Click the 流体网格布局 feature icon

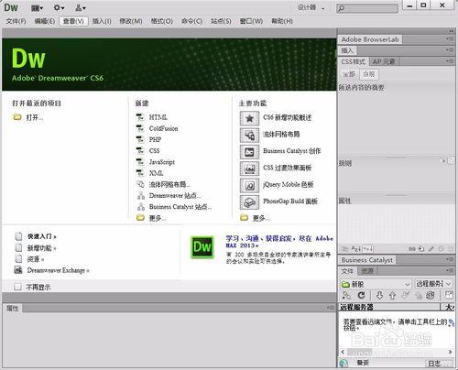(x=249, y=135)
